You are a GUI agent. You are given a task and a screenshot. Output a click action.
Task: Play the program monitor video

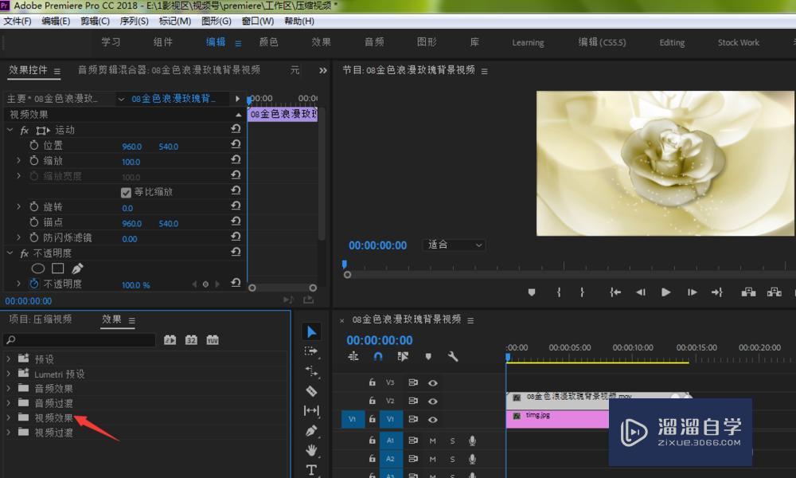point(666,292)
